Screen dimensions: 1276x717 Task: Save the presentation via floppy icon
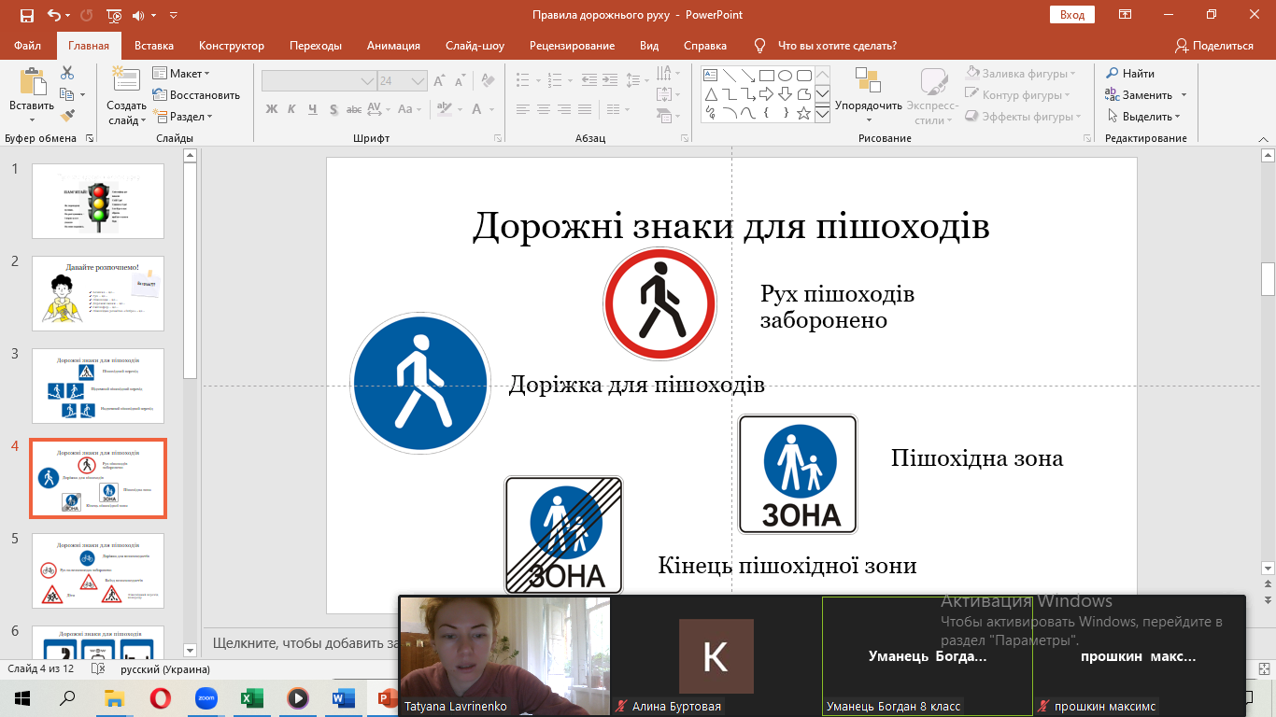click(26, 15)
